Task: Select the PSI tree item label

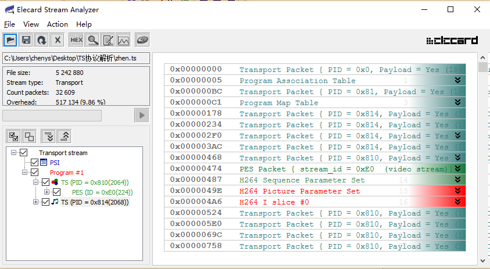Action: [55, 163]
